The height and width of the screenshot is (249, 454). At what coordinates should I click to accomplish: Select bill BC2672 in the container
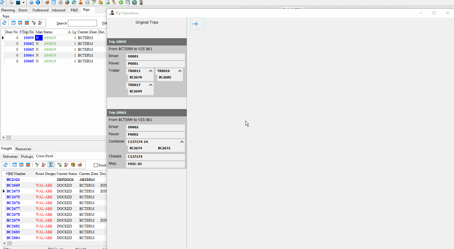[164, 148]
